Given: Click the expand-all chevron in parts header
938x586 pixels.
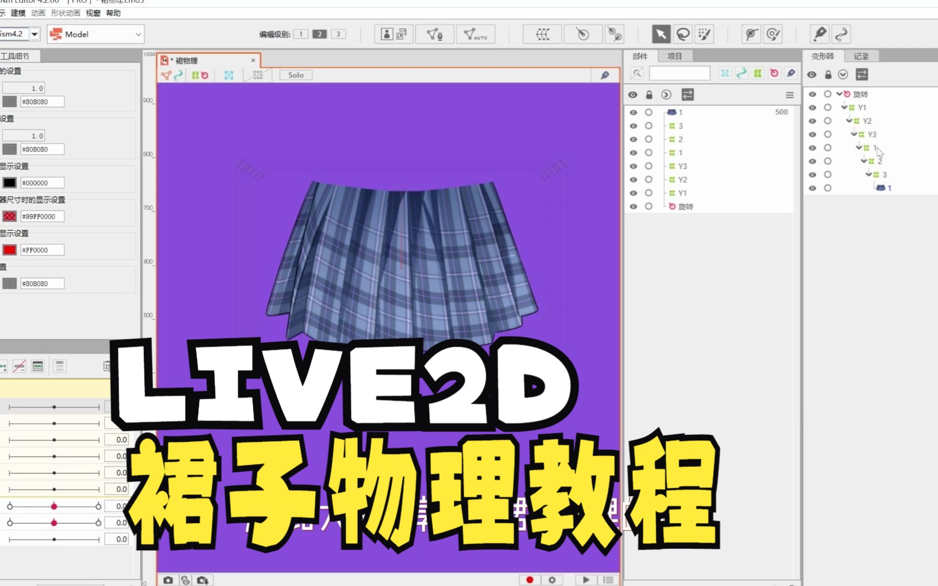Looking at the screenshot, I should 667,95.
